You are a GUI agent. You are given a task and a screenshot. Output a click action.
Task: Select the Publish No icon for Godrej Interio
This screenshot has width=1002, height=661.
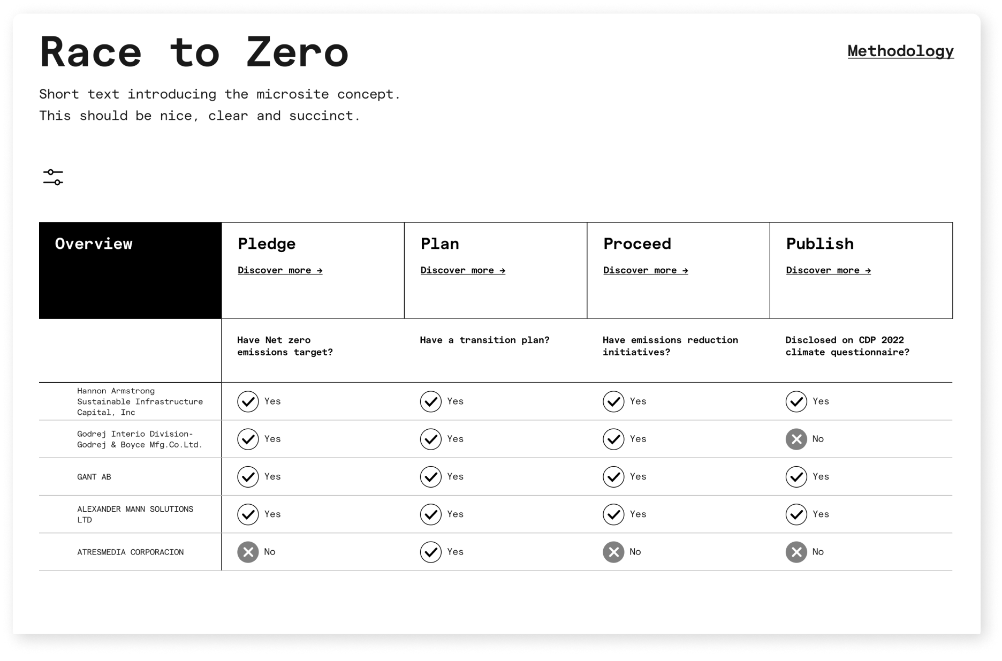[x=796, y=439]
